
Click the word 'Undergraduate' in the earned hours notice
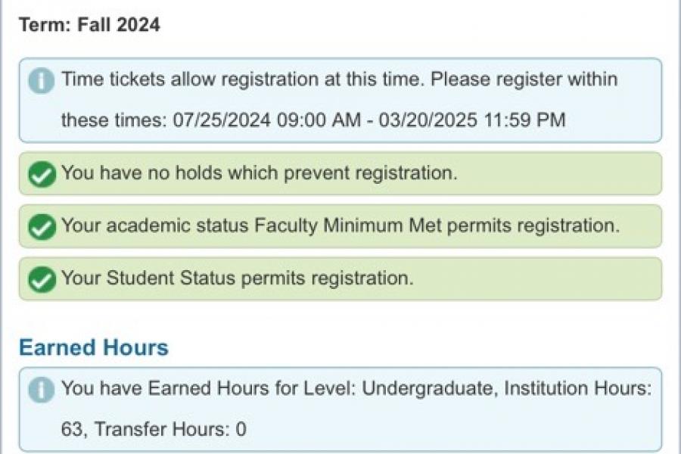click(429, 389)
